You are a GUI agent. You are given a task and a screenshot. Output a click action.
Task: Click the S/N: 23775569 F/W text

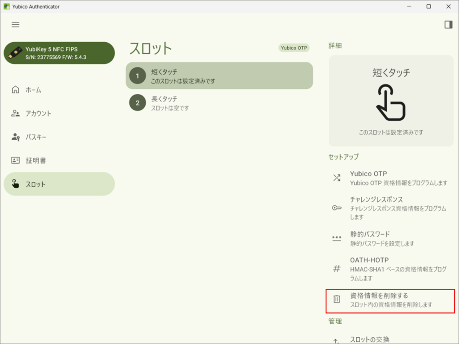point(56,57)
